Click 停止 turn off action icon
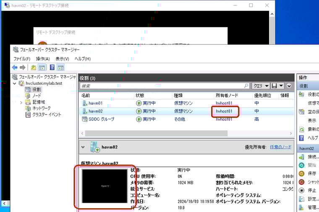The width and height of the screenshot is (319, 212). click(301, 191)
